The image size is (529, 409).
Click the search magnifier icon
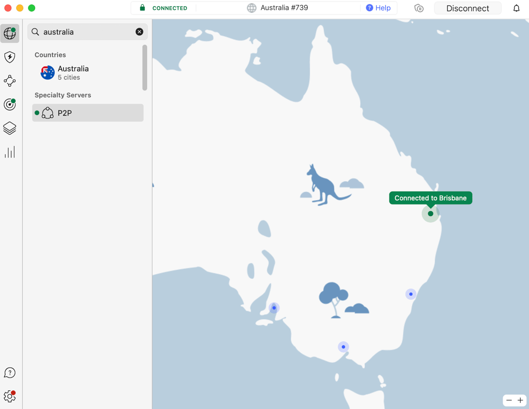pos(35,32)
